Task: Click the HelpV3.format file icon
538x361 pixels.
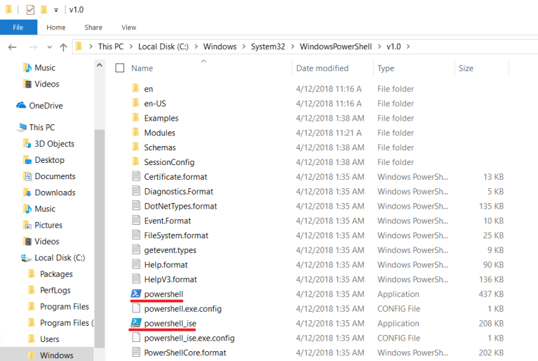Action: pos(136,279)
